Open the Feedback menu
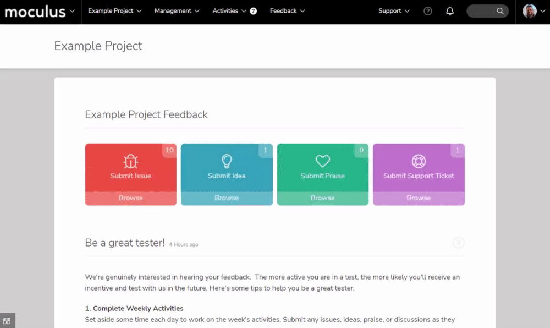The width and height of the screenshot is (550, 328). point(287,11)
